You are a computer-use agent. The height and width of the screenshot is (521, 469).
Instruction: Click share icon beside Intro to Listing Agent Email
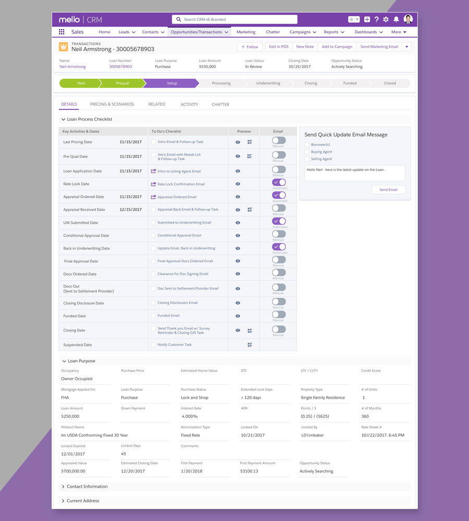(x=153, y=171)
